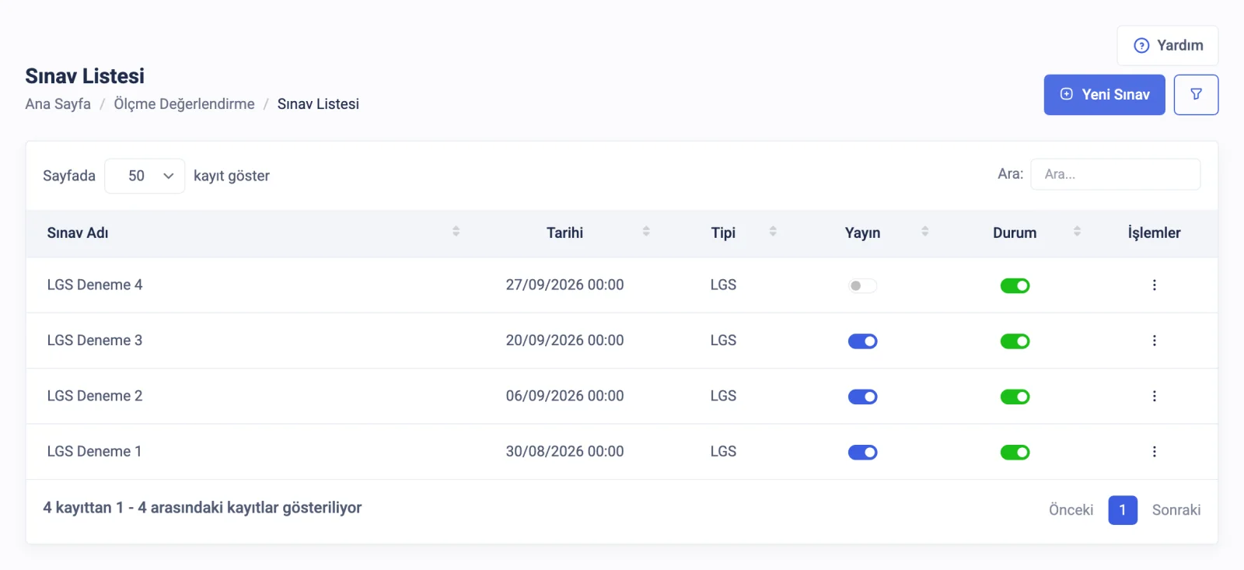
Task: Open actions menu for LGS Deneme 4
Action: [1154, 285]
